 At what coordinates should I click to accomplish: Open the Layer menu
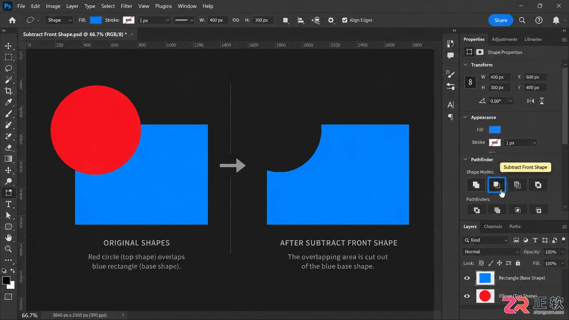[72, 6]
